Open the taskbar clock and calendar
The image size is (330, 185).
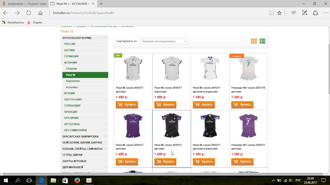[310, 180]
